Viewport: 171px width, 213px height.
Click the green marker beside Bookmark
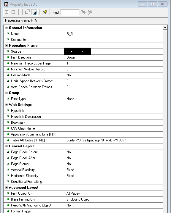tap(8, 122)
